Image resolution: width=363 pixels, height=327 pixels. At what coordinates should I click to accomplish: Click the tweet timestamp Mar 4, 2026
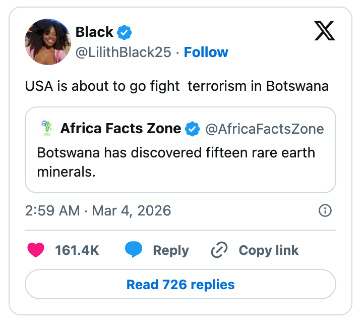[98, 210]
